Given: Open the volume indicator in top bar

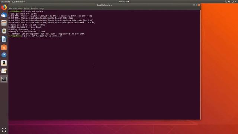Looking at the screenshot, I should click(229, 1).
